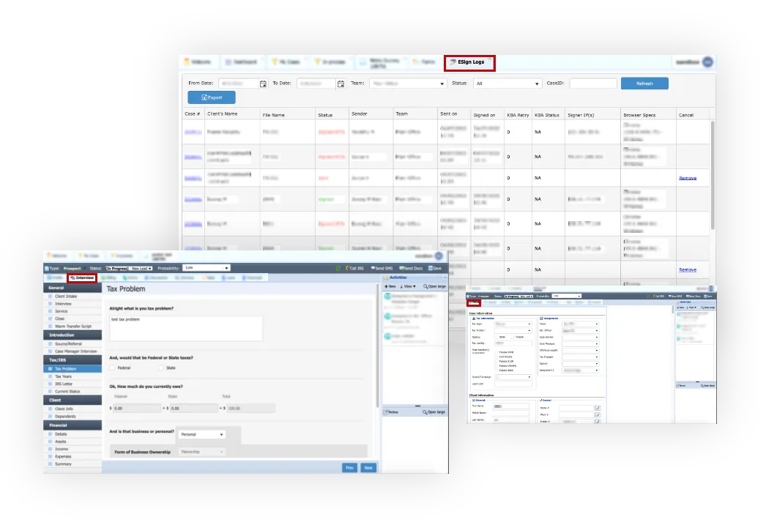Click the Send SMS toolbar button
This screenshot has width=766, height=525.
coord(382,268)
